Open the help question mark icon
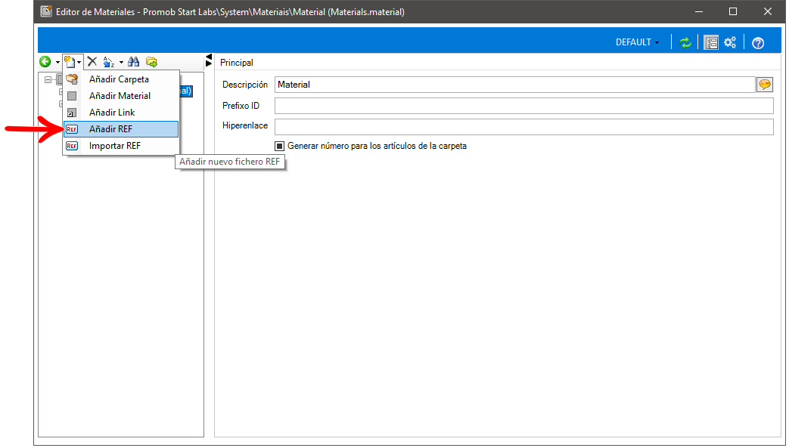The height and width of the screenshot is (448, 789). click(x=758, y=43)
